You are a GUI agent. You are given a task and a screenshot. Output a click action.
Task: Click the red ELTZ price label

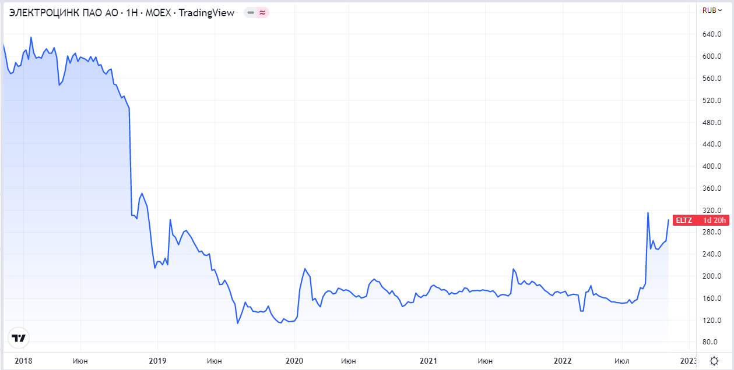[x=684, y=220]
